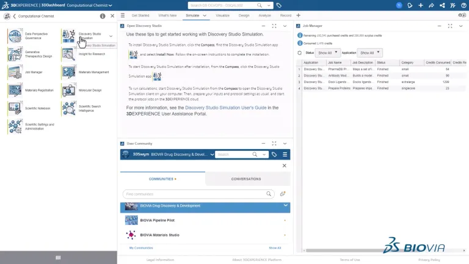Image resolution: width=469 pixels, height=264 pixels.
Task: Expand the Computational Chemist dashboard dropdown
Action: (111, 5)
